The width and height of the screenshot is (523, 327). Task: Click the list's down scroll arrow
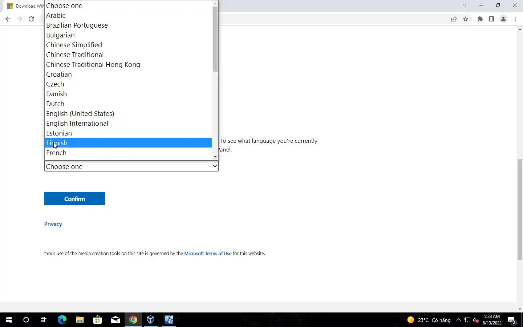click(215, 157)
